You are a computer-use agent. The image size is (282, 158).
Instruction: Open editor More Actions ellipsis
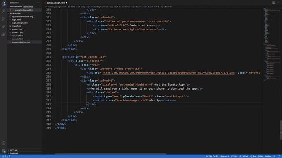coord(278,3)
